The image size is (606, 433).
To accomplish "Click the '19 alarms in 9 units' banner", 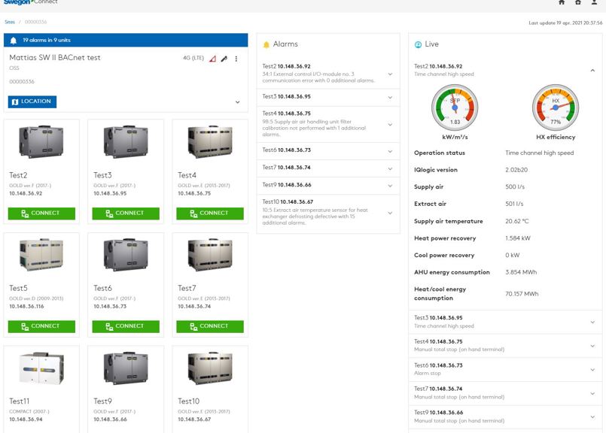I will 126,40.
